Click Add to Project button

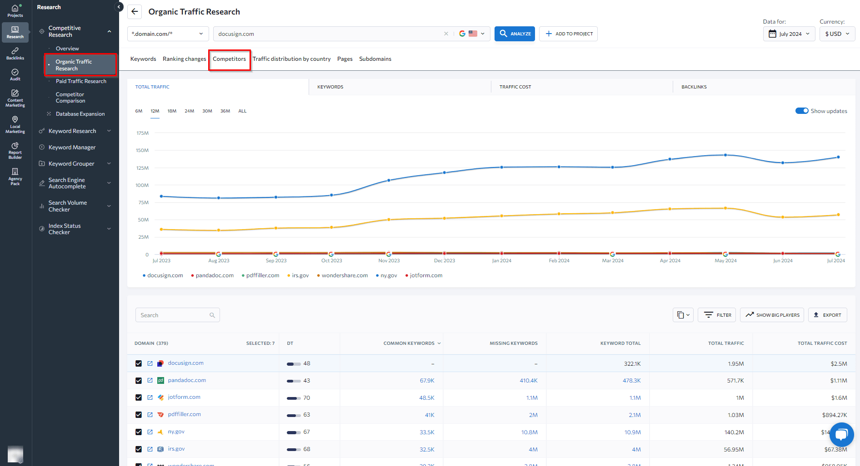coord(568,34)
